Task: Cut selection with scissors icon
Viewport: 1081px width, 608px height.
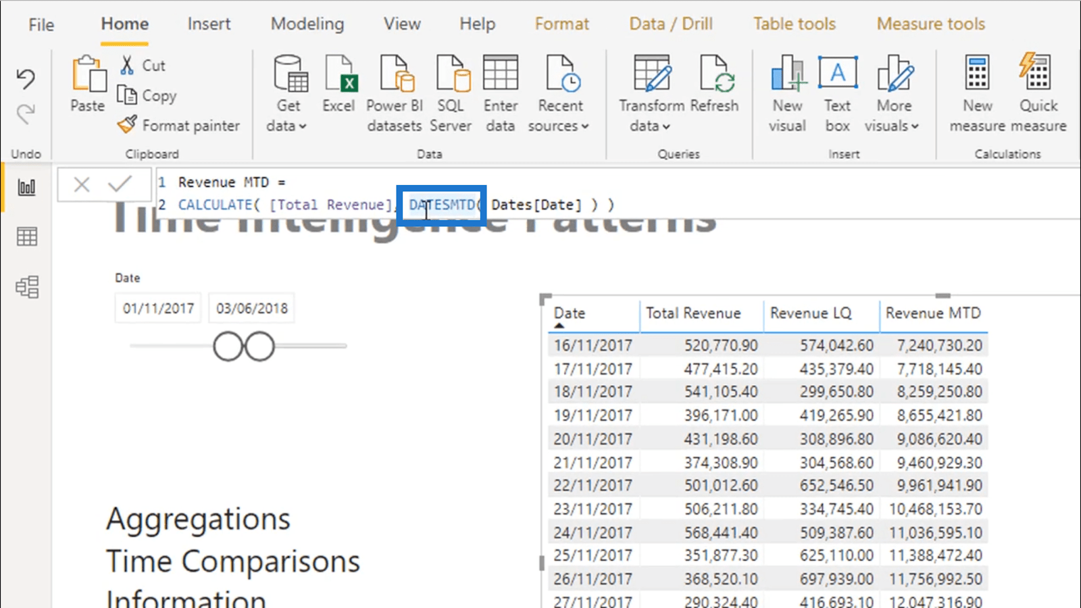Action: [x=127, y=66]
